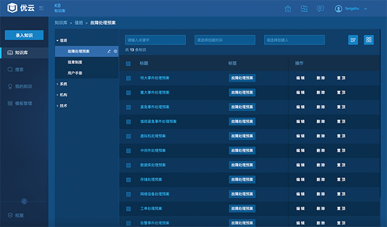The height and width of the screenshot is (227, 387).
Task: Click 置顶 for 工单处理预案
Action: (x=341, y=209)
